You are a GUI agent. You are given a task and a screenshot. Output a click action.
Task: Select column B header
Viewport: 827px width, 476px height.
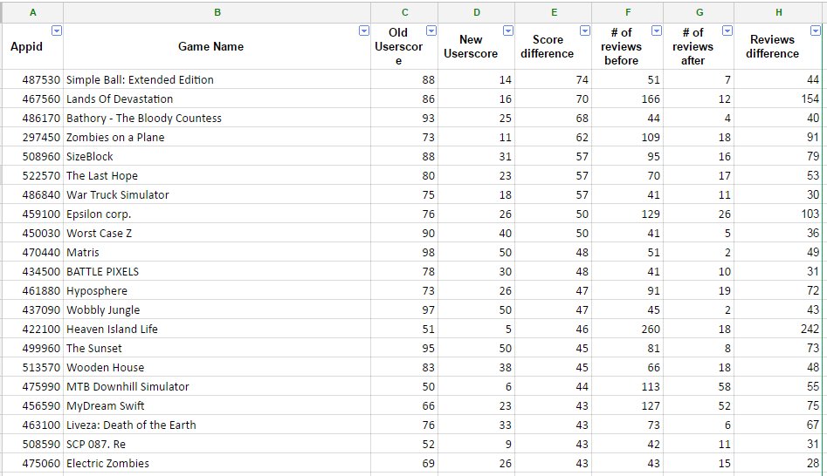217,12
